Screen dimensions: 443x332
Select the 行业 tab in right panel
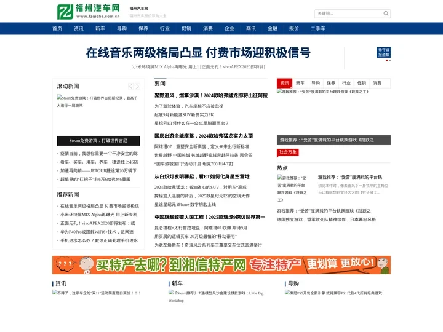(346, 83)
